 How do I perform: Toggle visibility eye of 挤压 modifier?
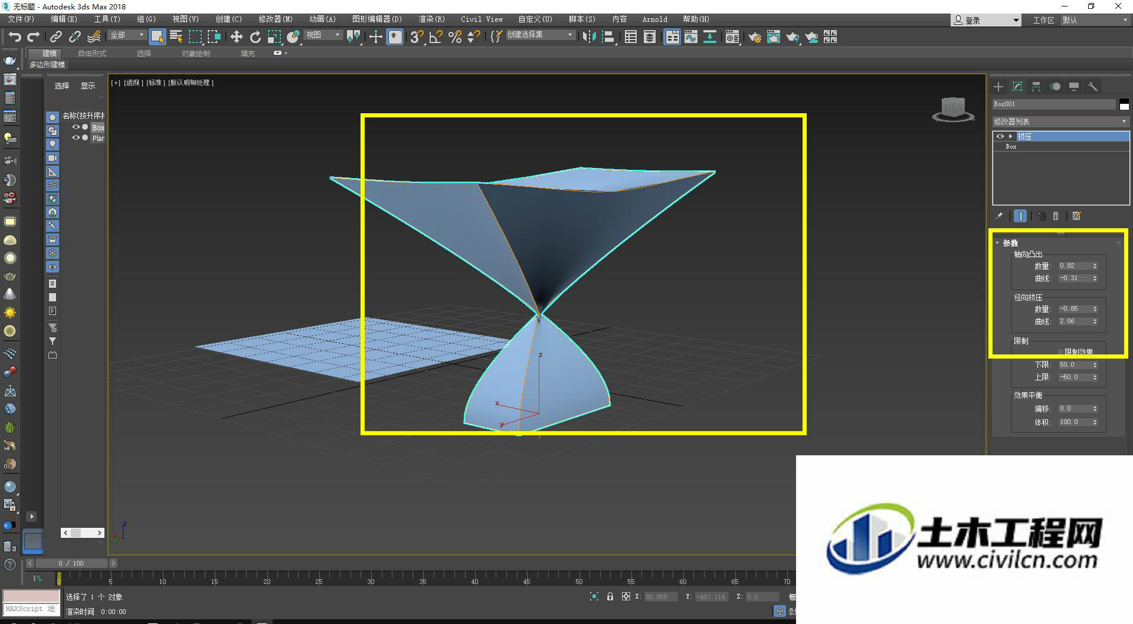coord(1000,136)
